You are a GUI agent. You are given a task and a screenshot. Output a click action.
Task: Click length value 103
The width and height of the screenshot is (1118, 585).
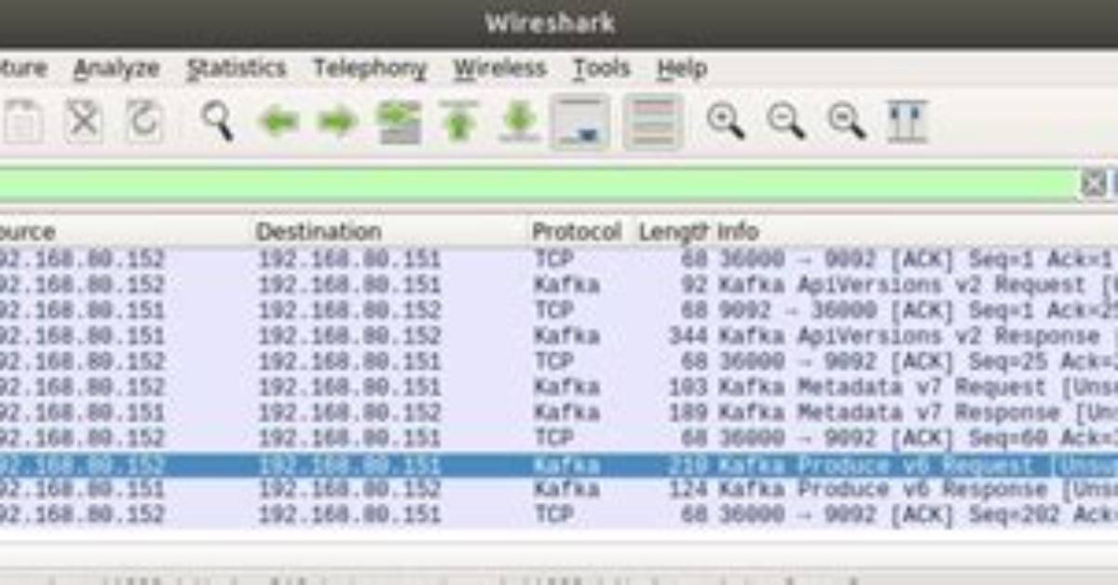point(688,387)
